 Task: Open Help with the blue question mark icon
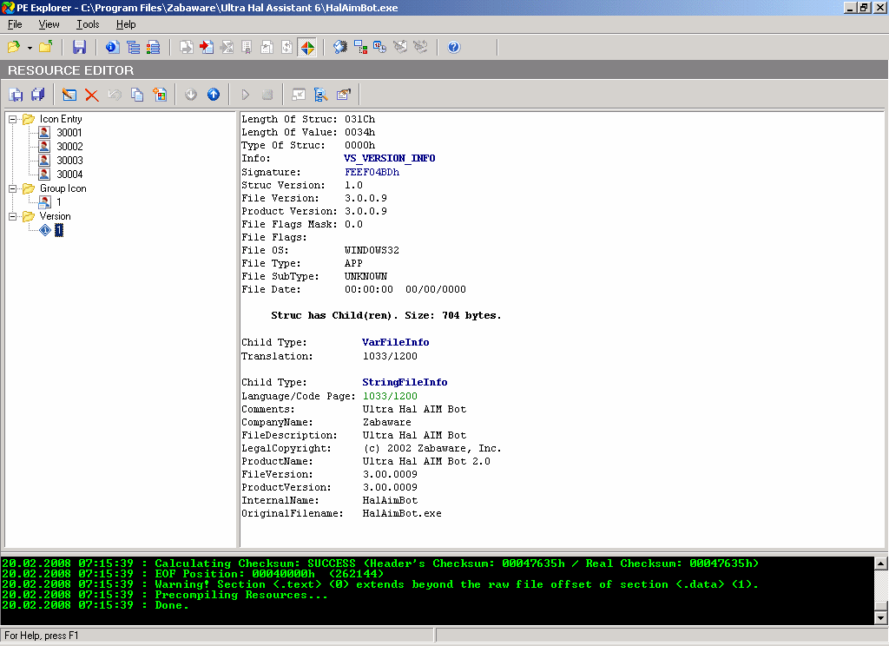453,47
